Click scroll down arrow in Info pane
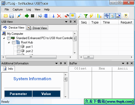135x105 pixels. click(65, 97)
